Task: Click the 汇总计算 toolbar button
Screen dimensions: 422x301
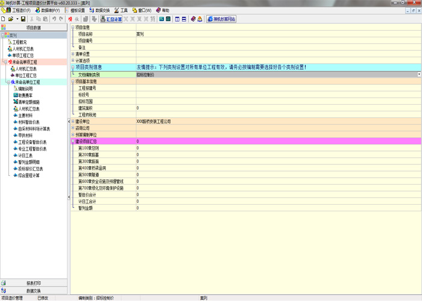Action: pyautogui.click(x=111, y=19)
